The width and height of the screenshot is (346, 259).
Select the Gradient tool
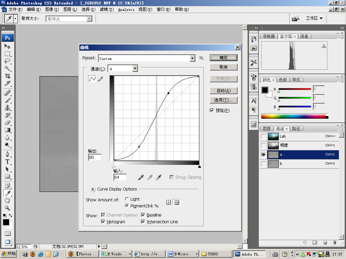(x=7, y=130)
